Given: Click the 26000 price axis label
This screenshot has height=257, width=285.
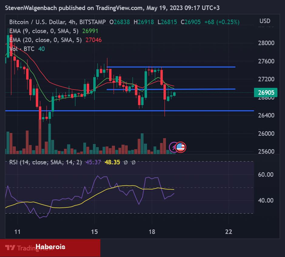Looking at the screenshot, I should 266,133.
